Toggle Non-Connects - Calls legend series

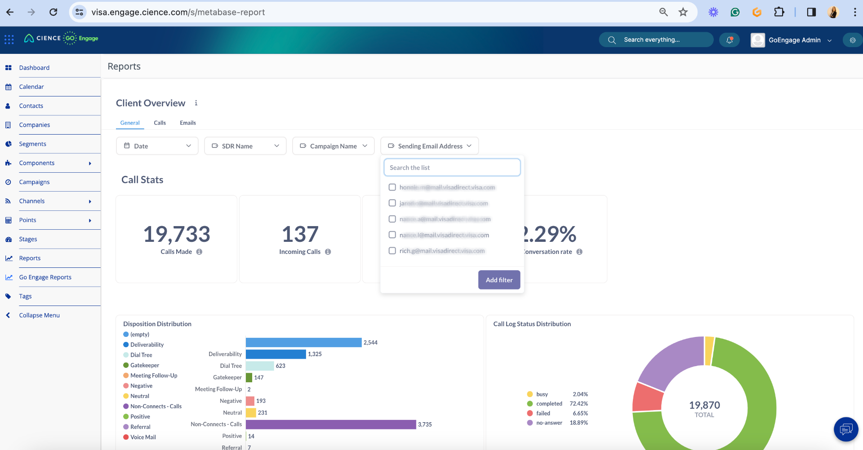click(152, 406)
